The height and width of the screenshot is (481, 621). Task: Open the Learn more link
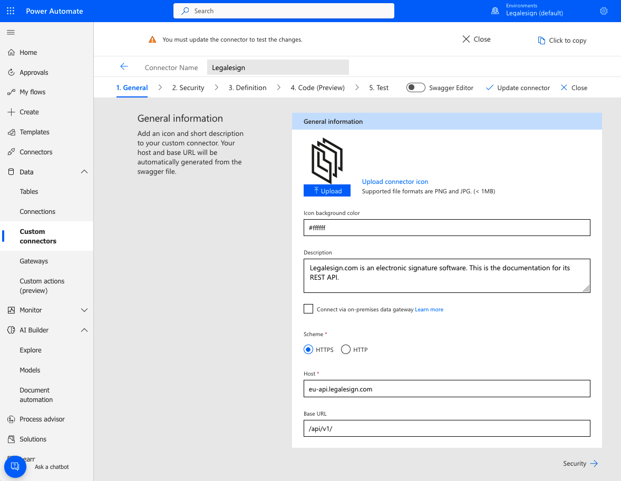[x=429, y=310]
